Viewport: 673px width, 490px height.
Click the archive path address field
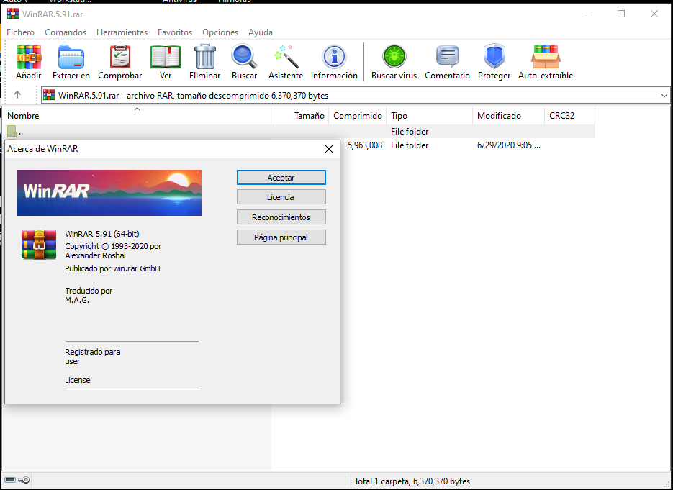point(356,95)
